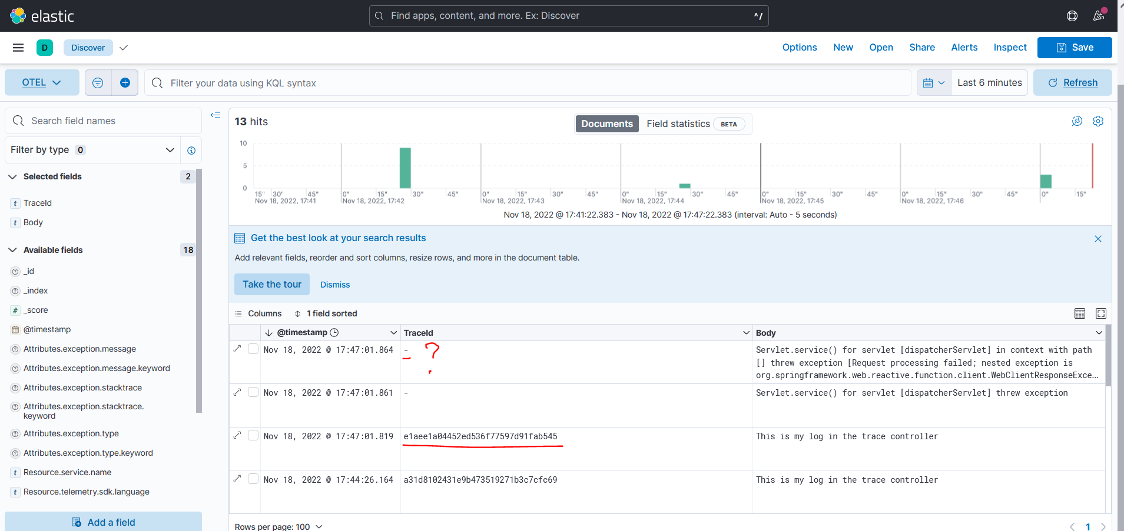Click sidebar field list scrollbar
Image resolution: width=1124 pixels, height=531 pixels.
tap(199, 291)
